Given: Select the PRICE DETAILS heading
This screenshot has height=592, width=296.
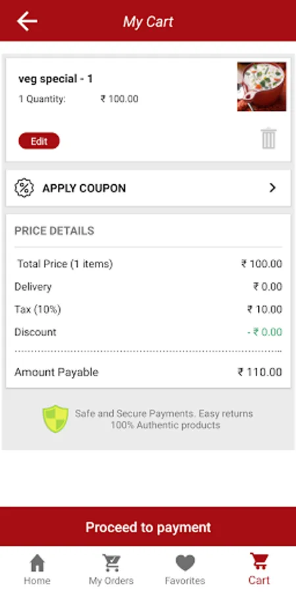Looking at the screenshot, I should click(x=55, y=231).
